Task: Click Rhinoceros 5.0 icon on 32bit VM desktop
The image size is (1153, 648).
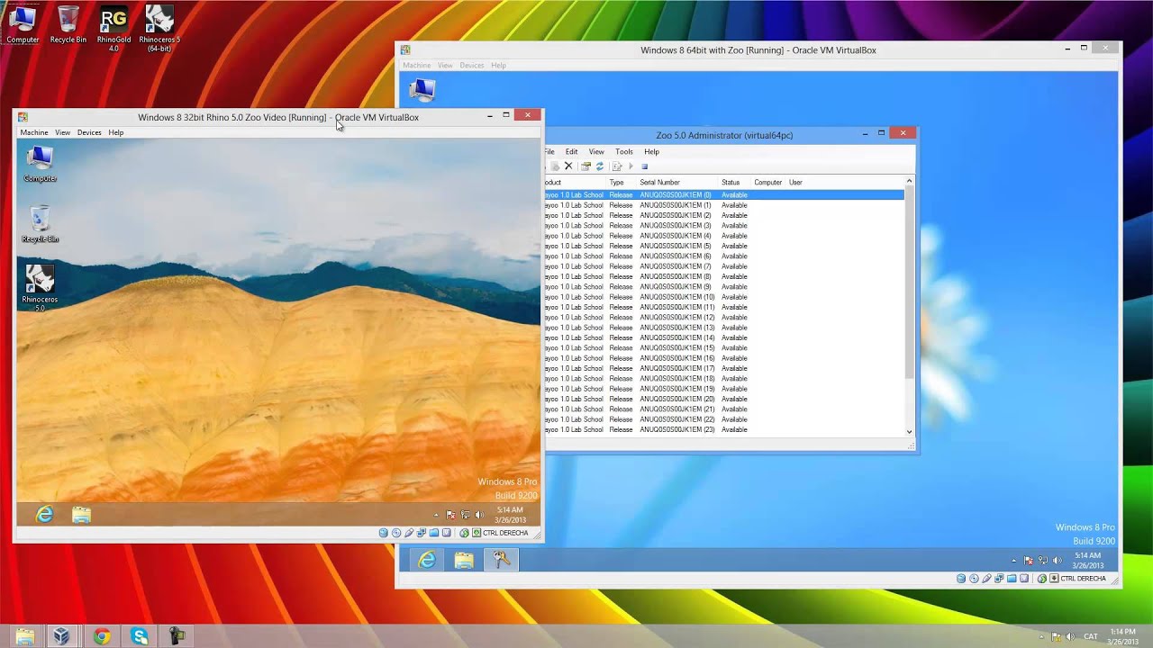Action: [40, 288]
